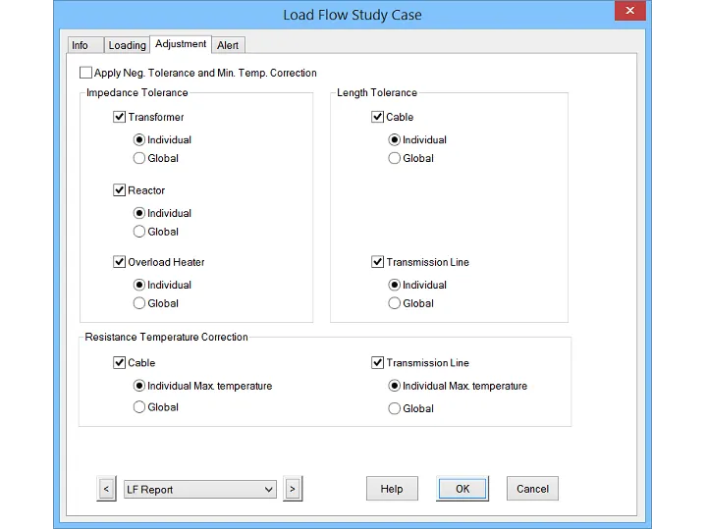Open Help for this dialog
Viewport: 707px width, 530px height.
(x=392, y=489)
